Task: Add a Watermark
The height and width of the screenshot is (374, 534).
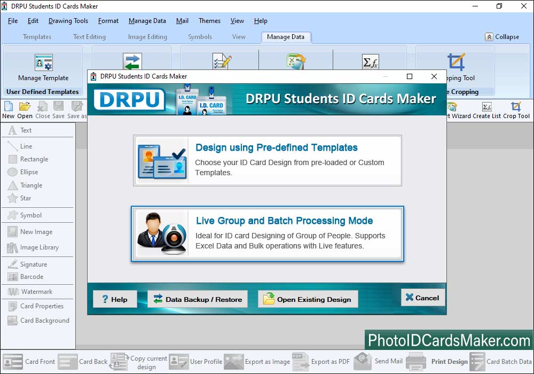Action: [x=30, y=292]
